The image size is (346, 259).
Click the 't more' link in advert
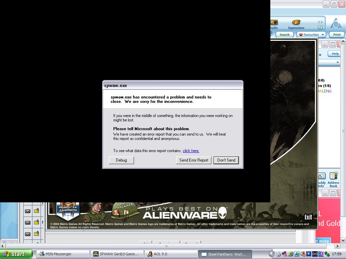click(x=323, y=241)
